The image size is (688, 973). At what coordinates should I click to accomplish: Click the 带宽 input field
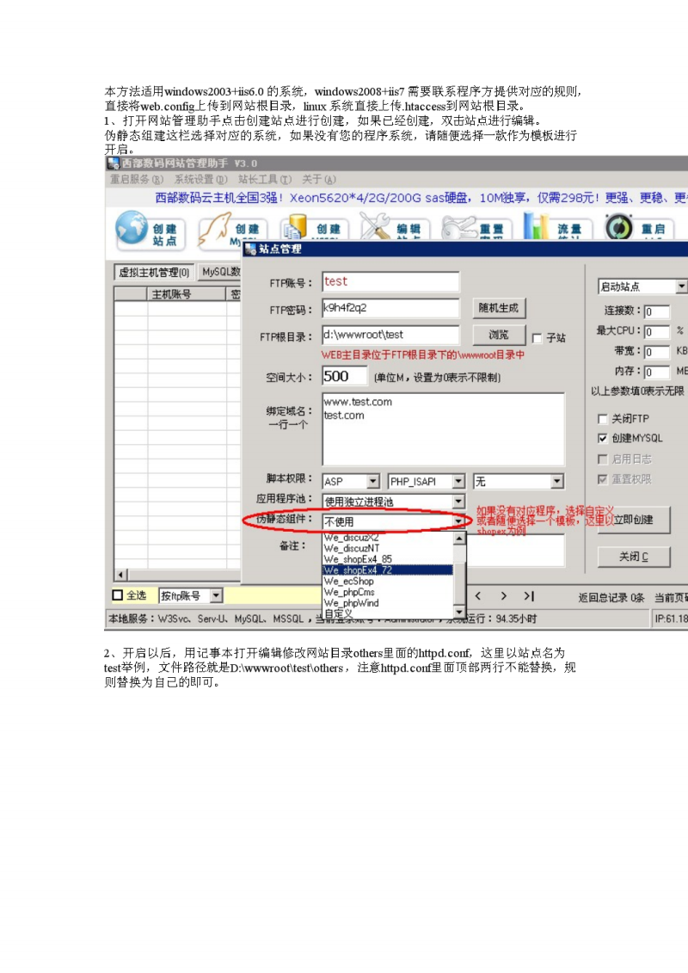coord(656,352)
